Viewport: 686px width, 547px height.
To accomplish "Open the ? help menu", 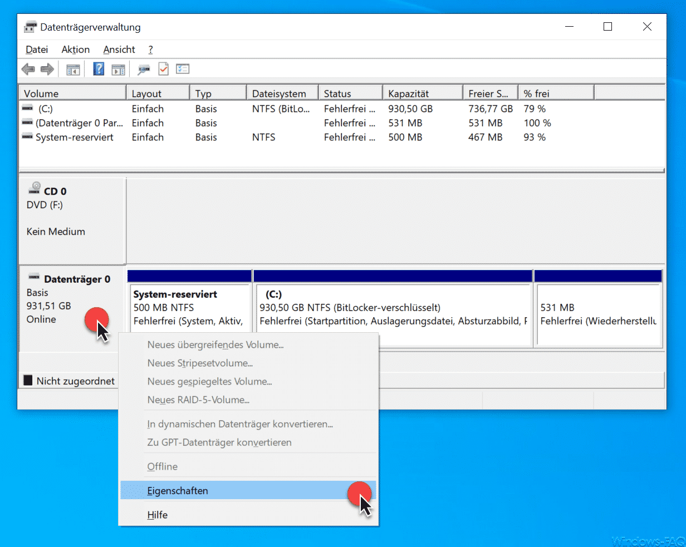I will tap(150, 50).
